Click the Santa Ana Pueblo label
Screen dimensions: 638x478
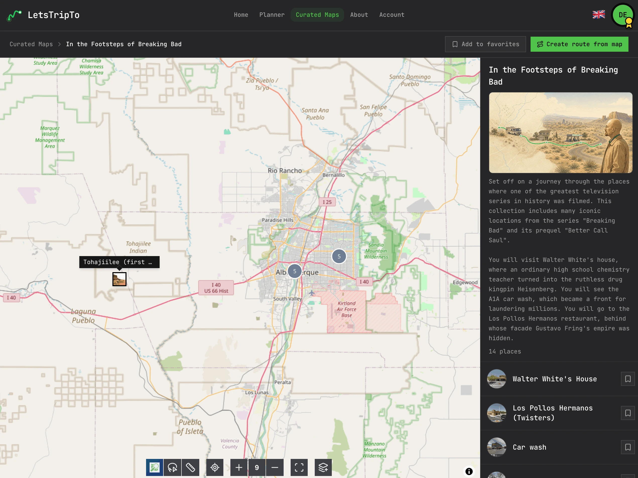[x=315, y=114]
